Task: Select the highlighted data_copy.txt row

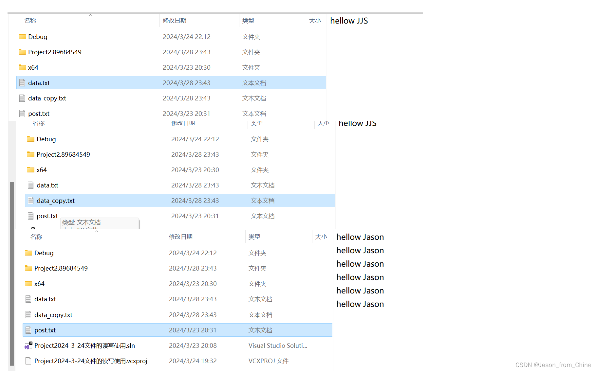Action: (x=180, y=201)
